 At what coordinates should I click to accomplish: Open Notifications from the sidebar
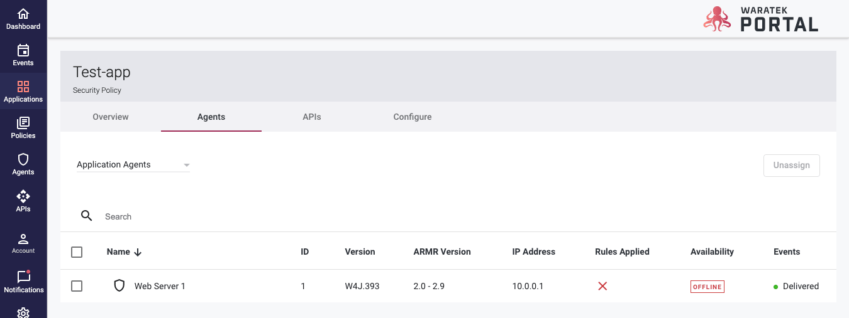click(x=23, y=282)
